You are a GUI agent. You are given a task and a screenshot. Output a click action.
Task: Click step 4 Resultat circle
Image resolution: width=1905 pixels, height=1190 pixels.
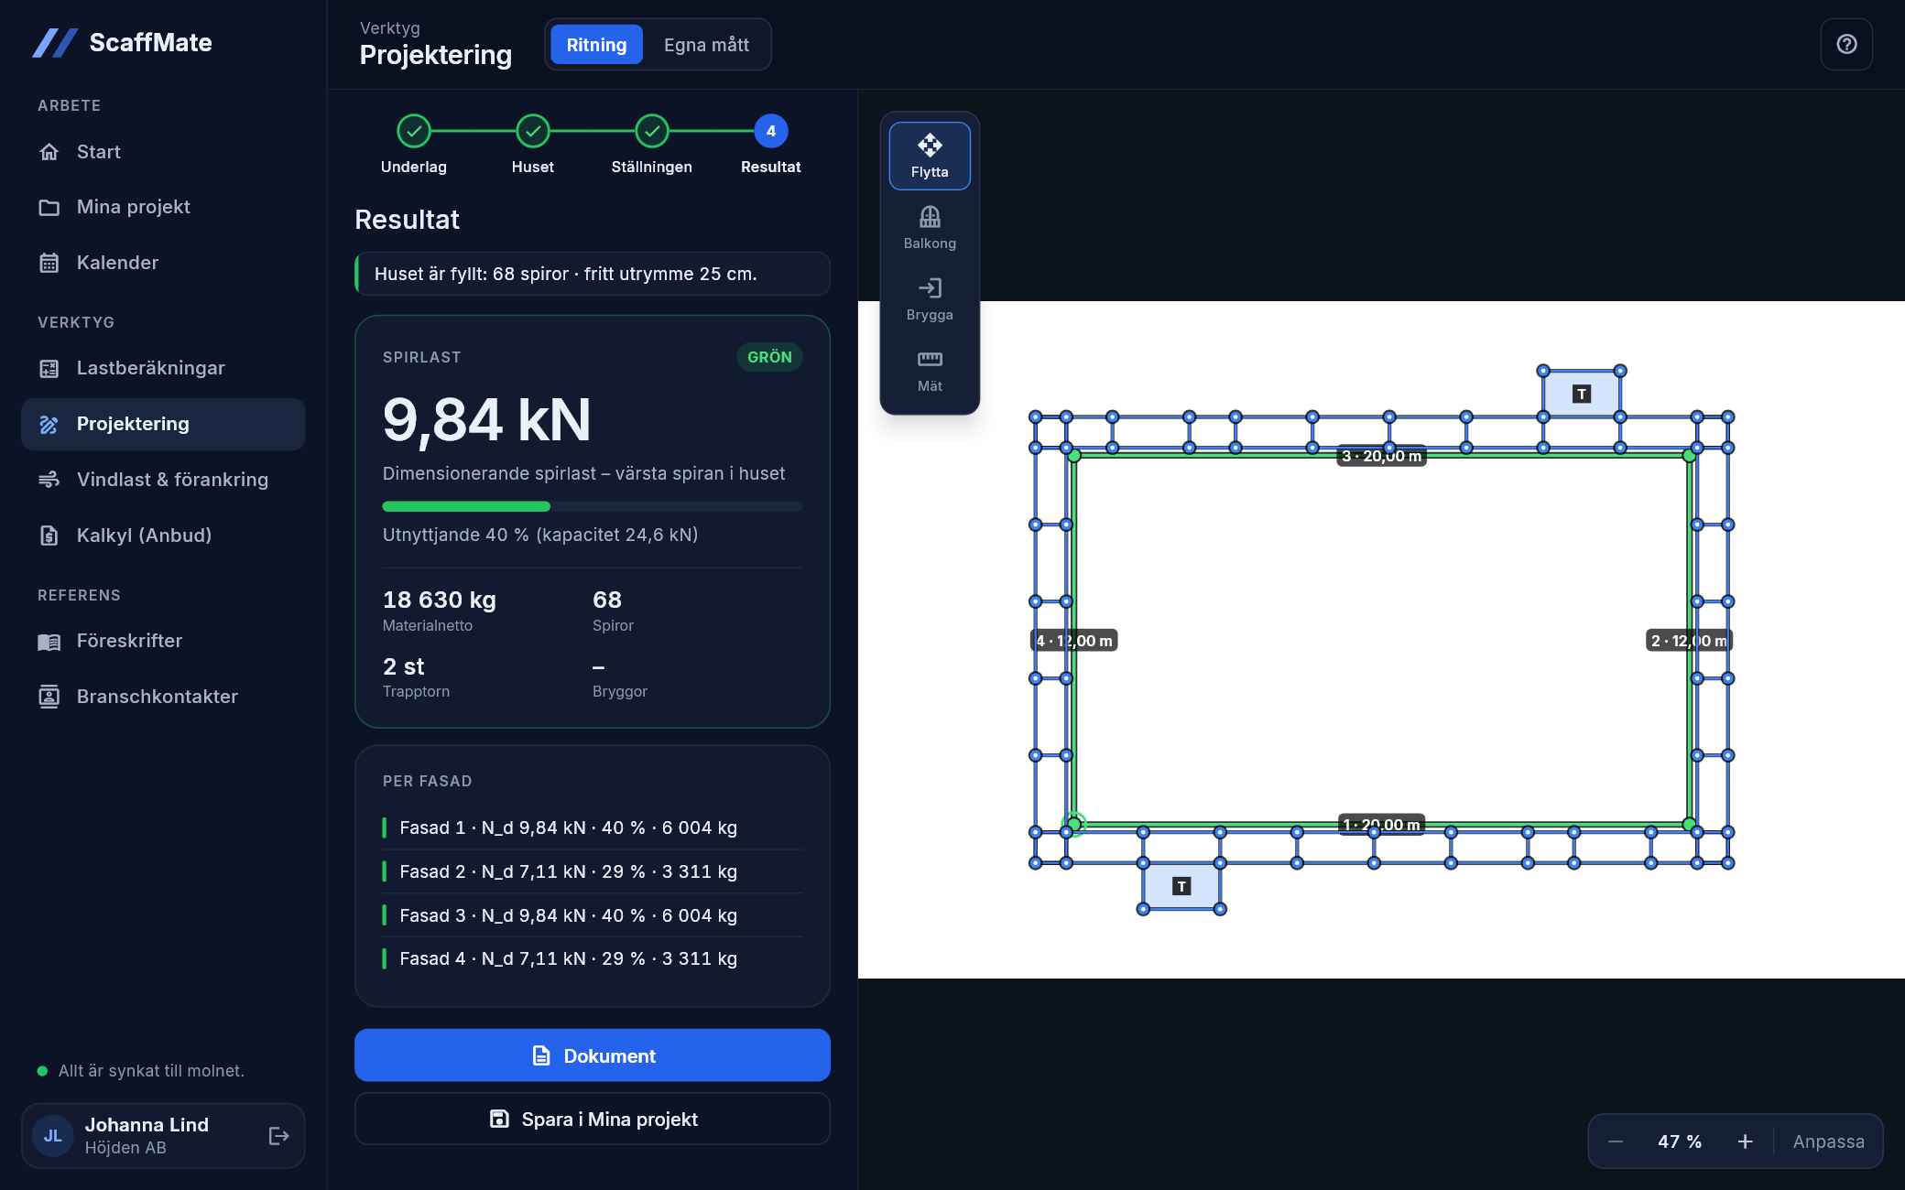(771, 131)
